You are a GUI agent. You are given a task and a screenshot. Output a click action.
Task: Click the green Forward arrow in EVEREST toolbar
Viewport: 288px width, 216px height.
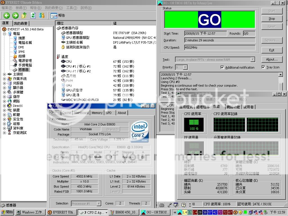15,15
